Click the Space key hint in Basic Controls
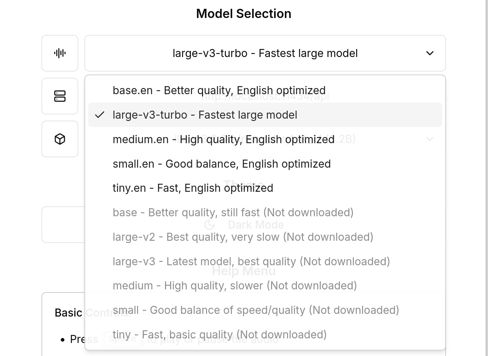The image size is (489, 356). (123, 339)
